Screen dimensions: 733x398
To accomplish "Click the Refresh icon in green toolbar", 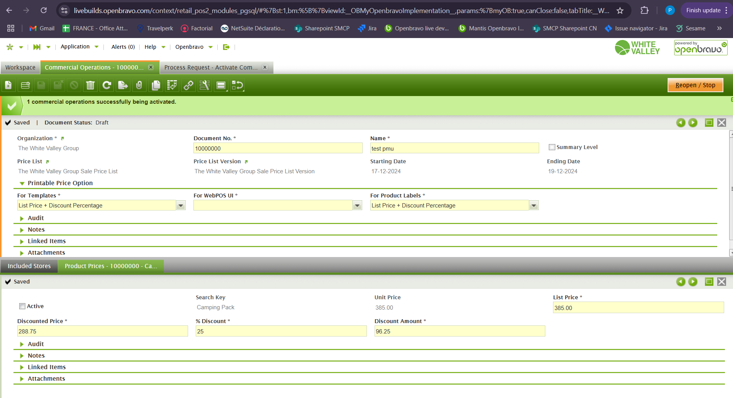I will click(x=107, y=85).
